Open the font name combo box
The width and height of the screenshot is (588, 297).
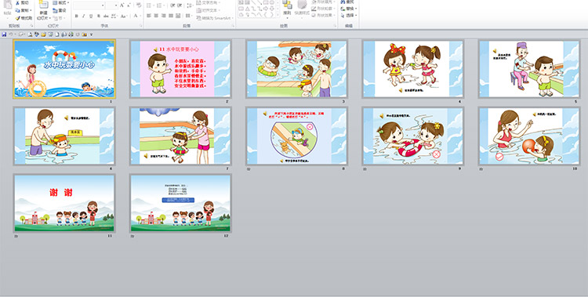(89, 5)
